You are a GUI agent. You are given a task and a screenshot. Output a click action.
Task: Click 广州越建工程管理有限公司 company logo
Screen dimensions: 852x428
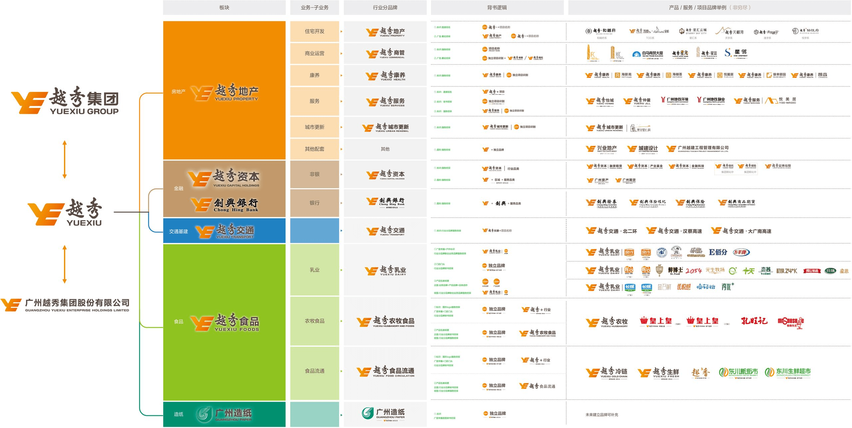click(698, 149)
